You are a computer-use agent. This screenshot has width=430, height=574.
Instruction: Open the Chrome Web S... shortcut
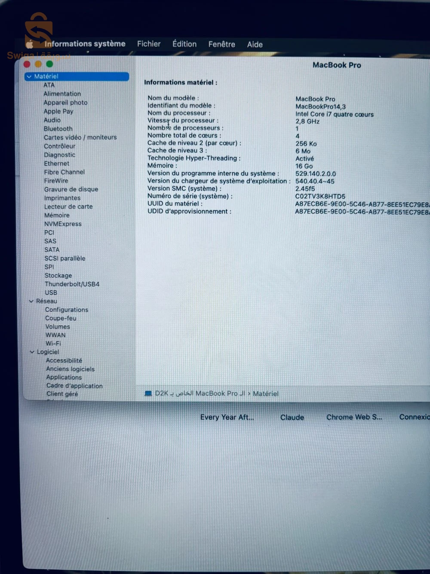[x=354, y=417]
